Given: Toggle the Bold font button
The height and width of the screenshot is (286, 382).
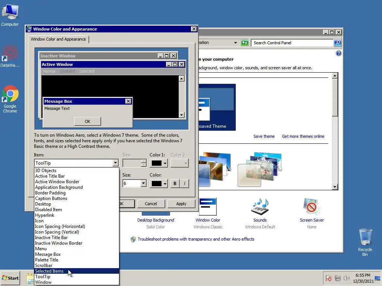Looking at the screenshot, I should (175, 184).
